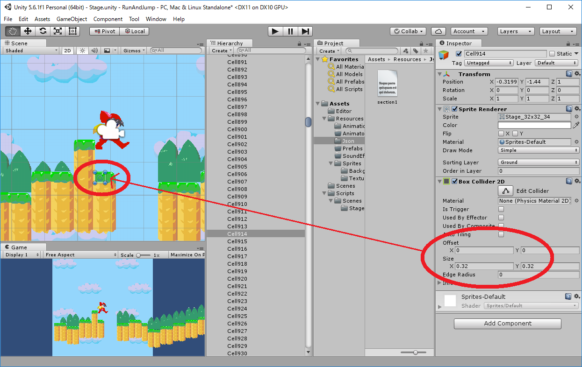Toggle Local handle rotation button
This screenshot has width=582, height=367.
pyautogui.click(x=134, y=31)
